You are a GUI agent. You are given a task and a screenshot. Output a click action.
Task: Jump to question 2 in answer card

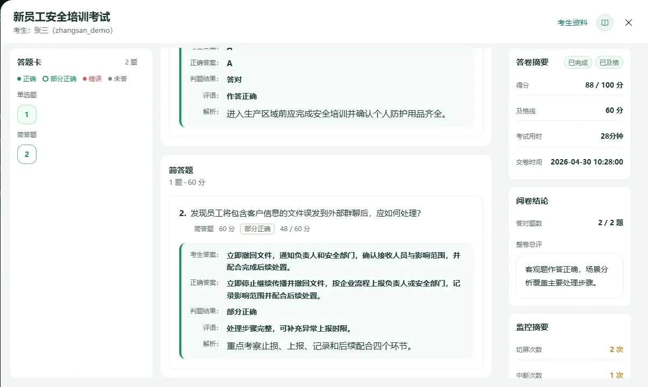click(x=27, y=154)
